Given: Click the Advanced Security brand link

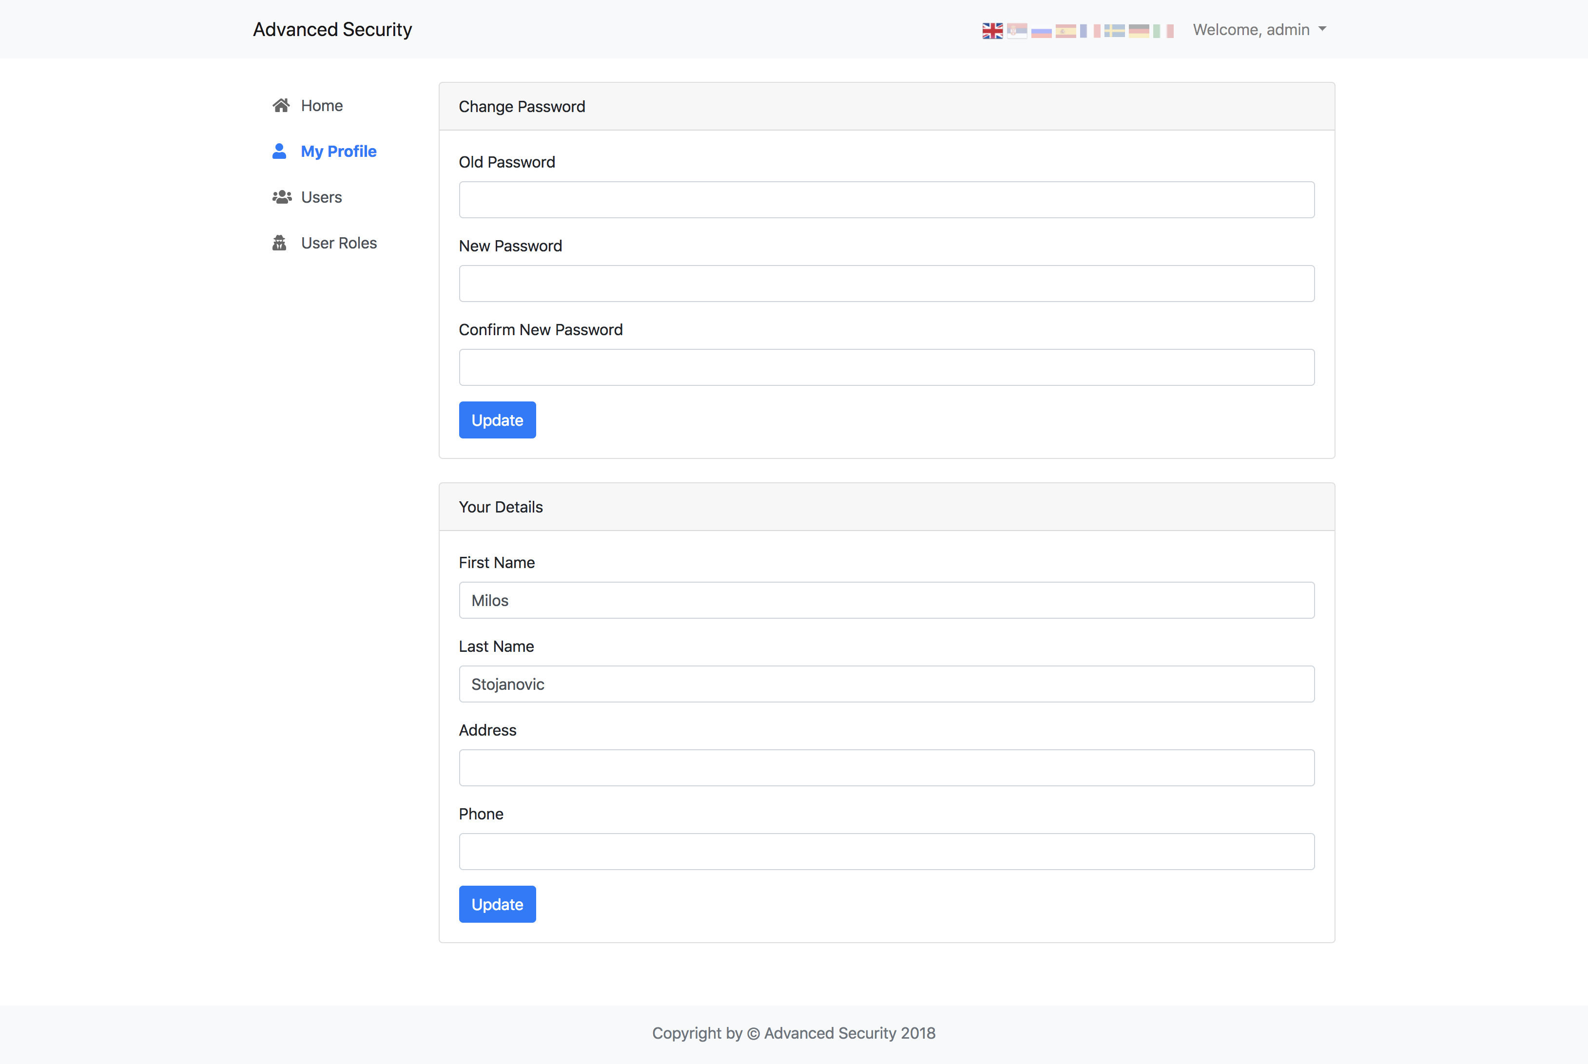Looking at the screenshot, I should 332,29.
